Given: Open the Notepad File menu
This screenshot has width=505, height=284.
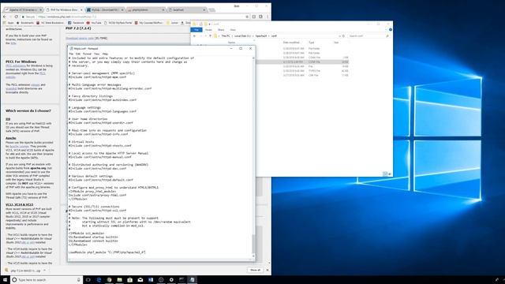Looking at the screenshot, I should click(71, 54).
